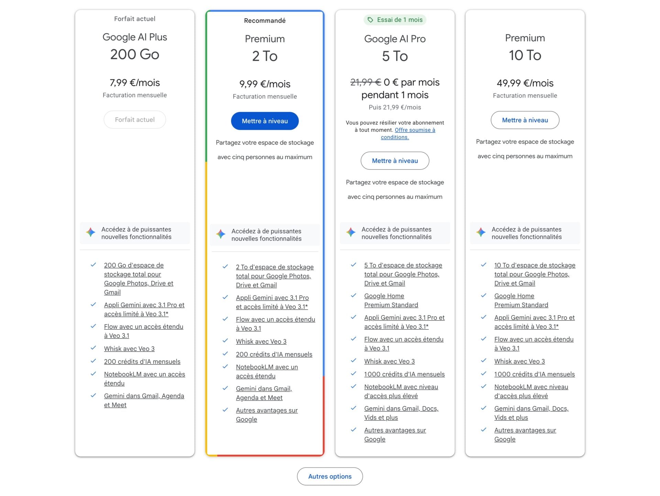Click 'Mettre à niveau' on Google AI Pro plan
Viewport: 660px width, 496px height.
click(x=395, y=160)
